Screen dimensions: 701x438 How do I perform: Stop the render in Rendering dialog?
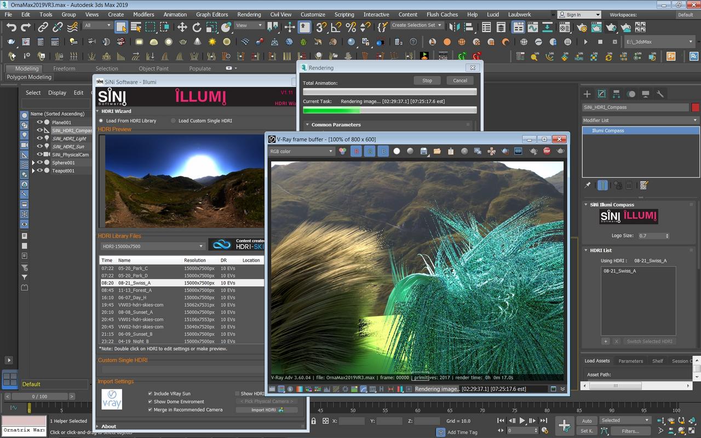427,80
